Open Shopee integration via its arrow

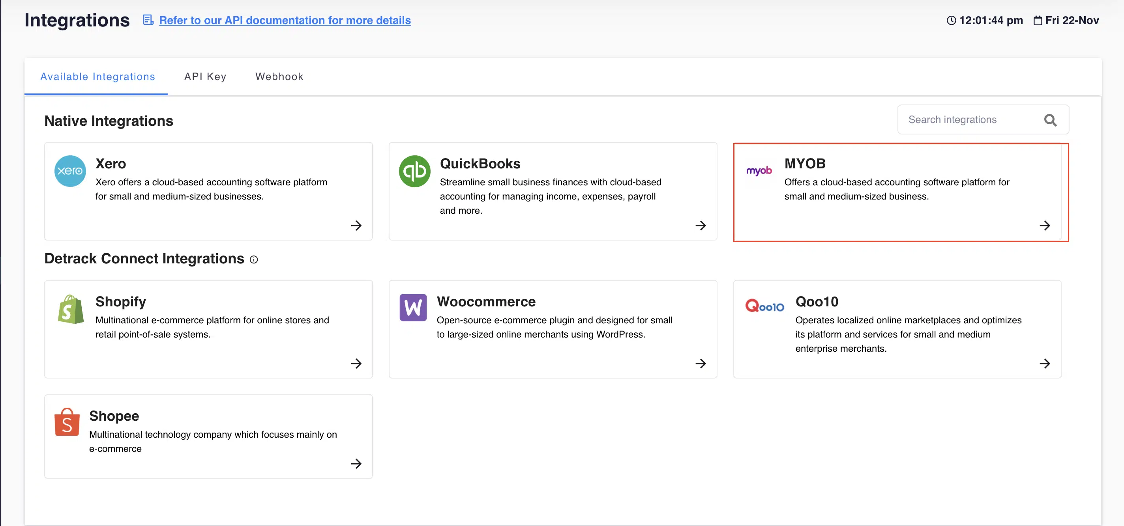pyautogui.click(x=356, y=463)
